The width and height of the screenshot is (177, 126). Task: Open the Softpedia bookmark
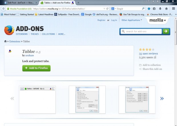pyautogui.click(x=67, y=14)
